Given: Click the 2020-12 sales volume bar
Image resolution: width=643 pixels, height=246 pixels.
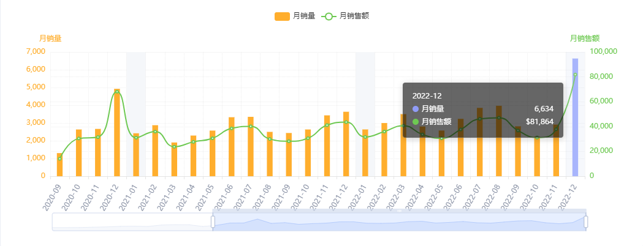Looking at the screenshot, I should 117,133.
